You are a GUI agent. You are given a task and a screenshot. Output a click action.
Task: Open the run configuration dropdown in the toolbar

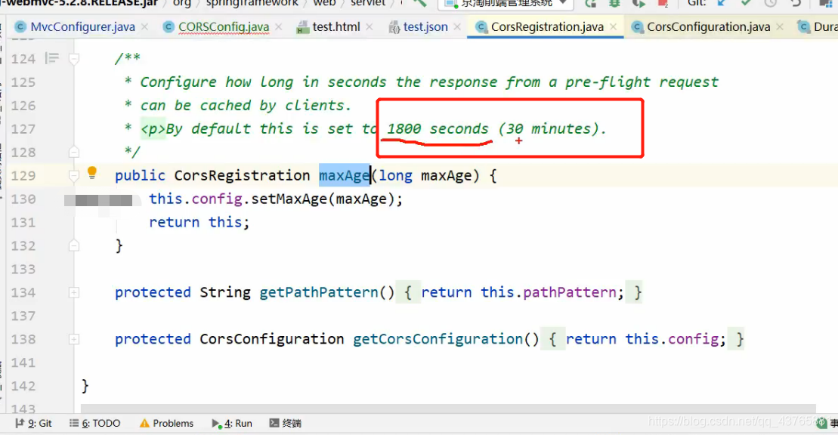[506, 4]
